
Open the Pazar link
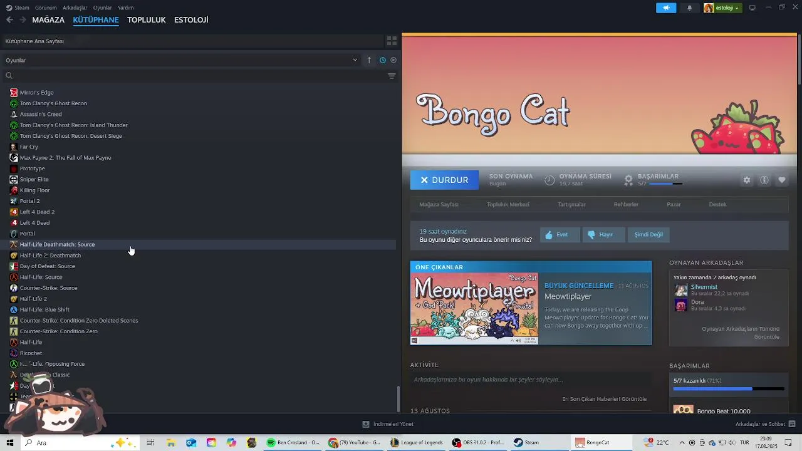(x=674, y=204)
